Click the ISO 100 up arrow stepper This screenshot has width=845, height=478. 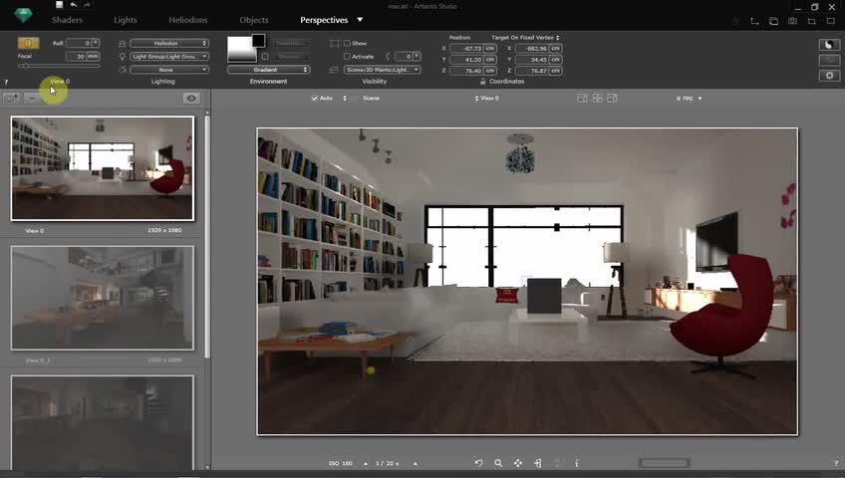tap(366, 463)
